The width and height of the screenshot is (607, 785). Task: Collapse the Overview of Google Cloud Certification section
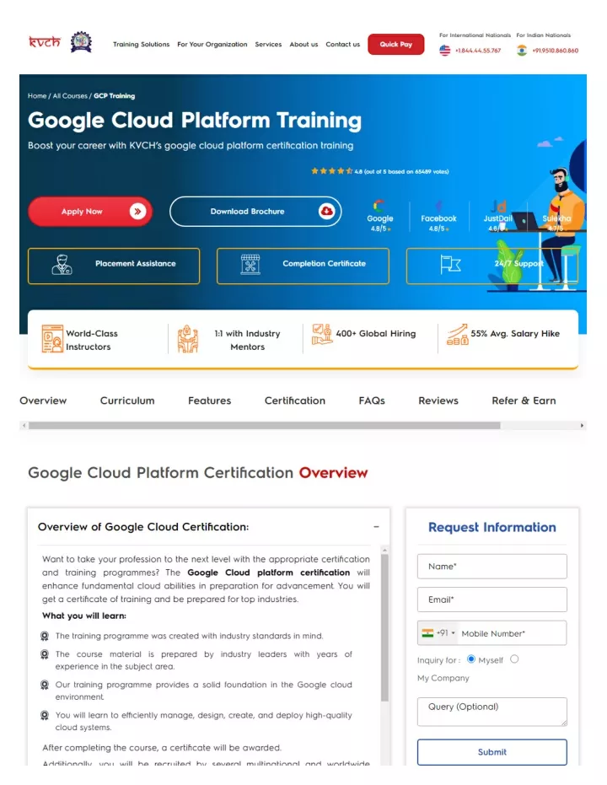tap(376, 527)
